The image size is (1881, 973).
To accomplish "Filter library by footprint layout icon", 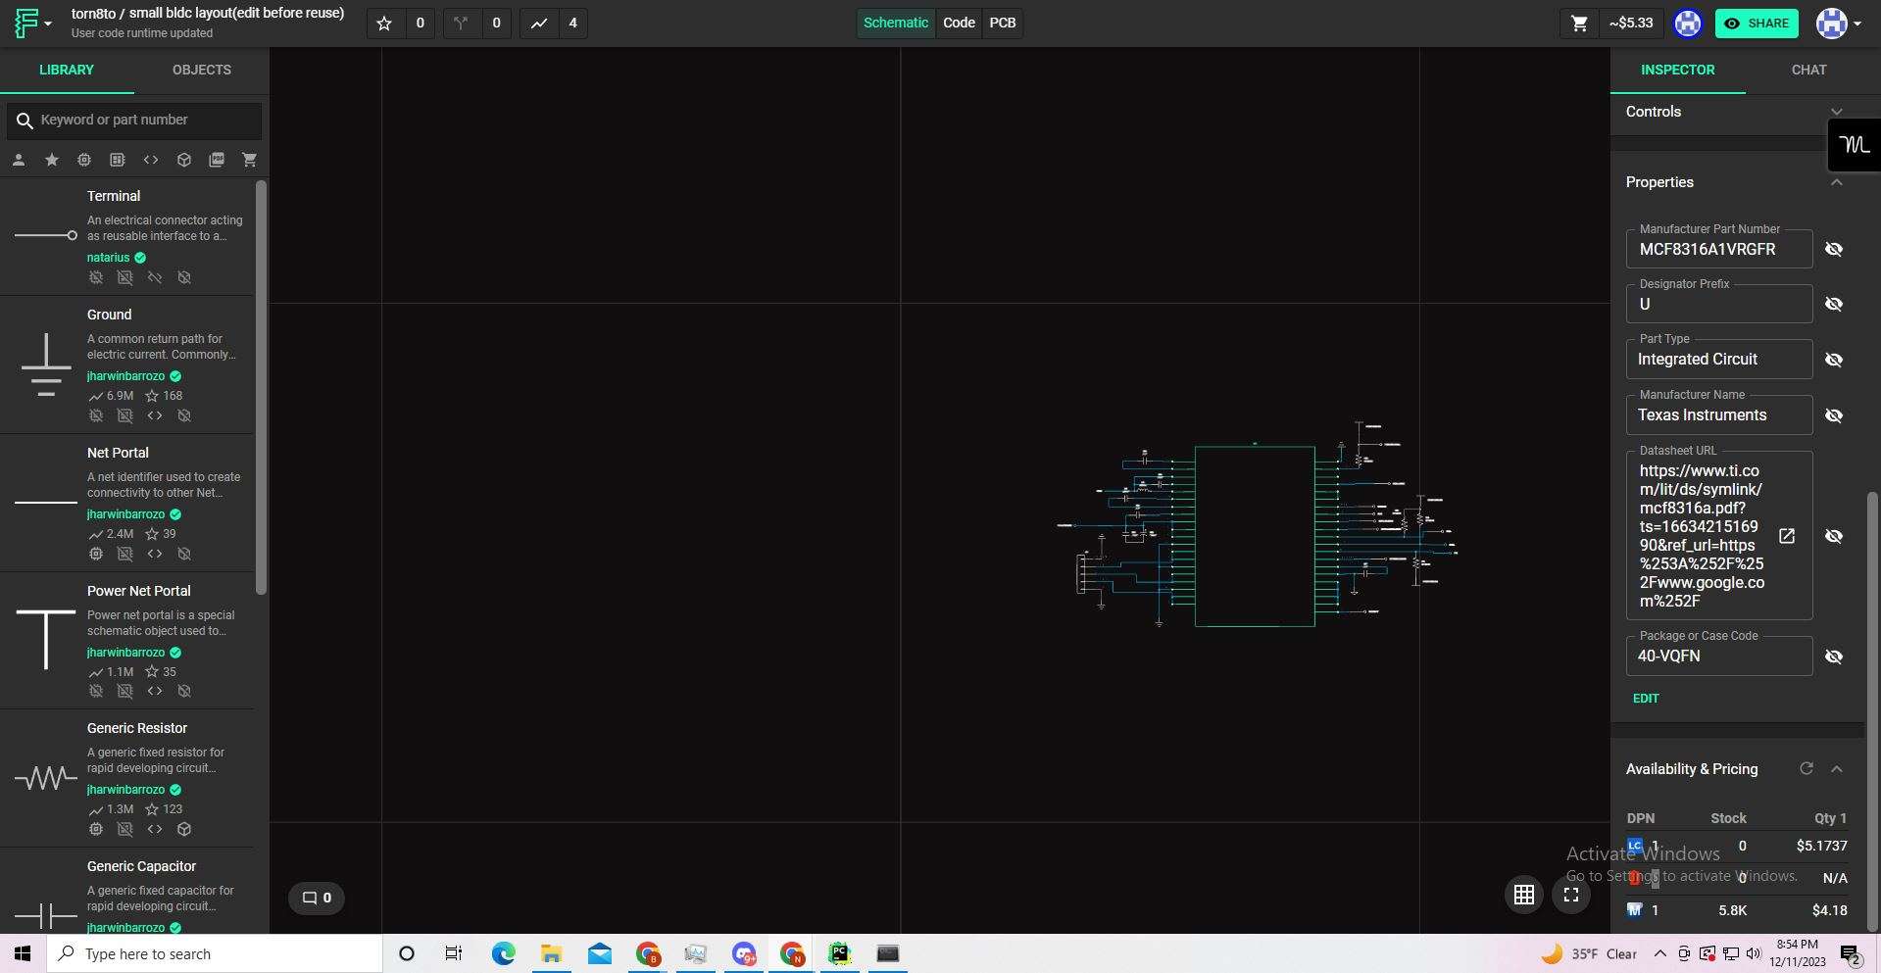I will 118,160.
